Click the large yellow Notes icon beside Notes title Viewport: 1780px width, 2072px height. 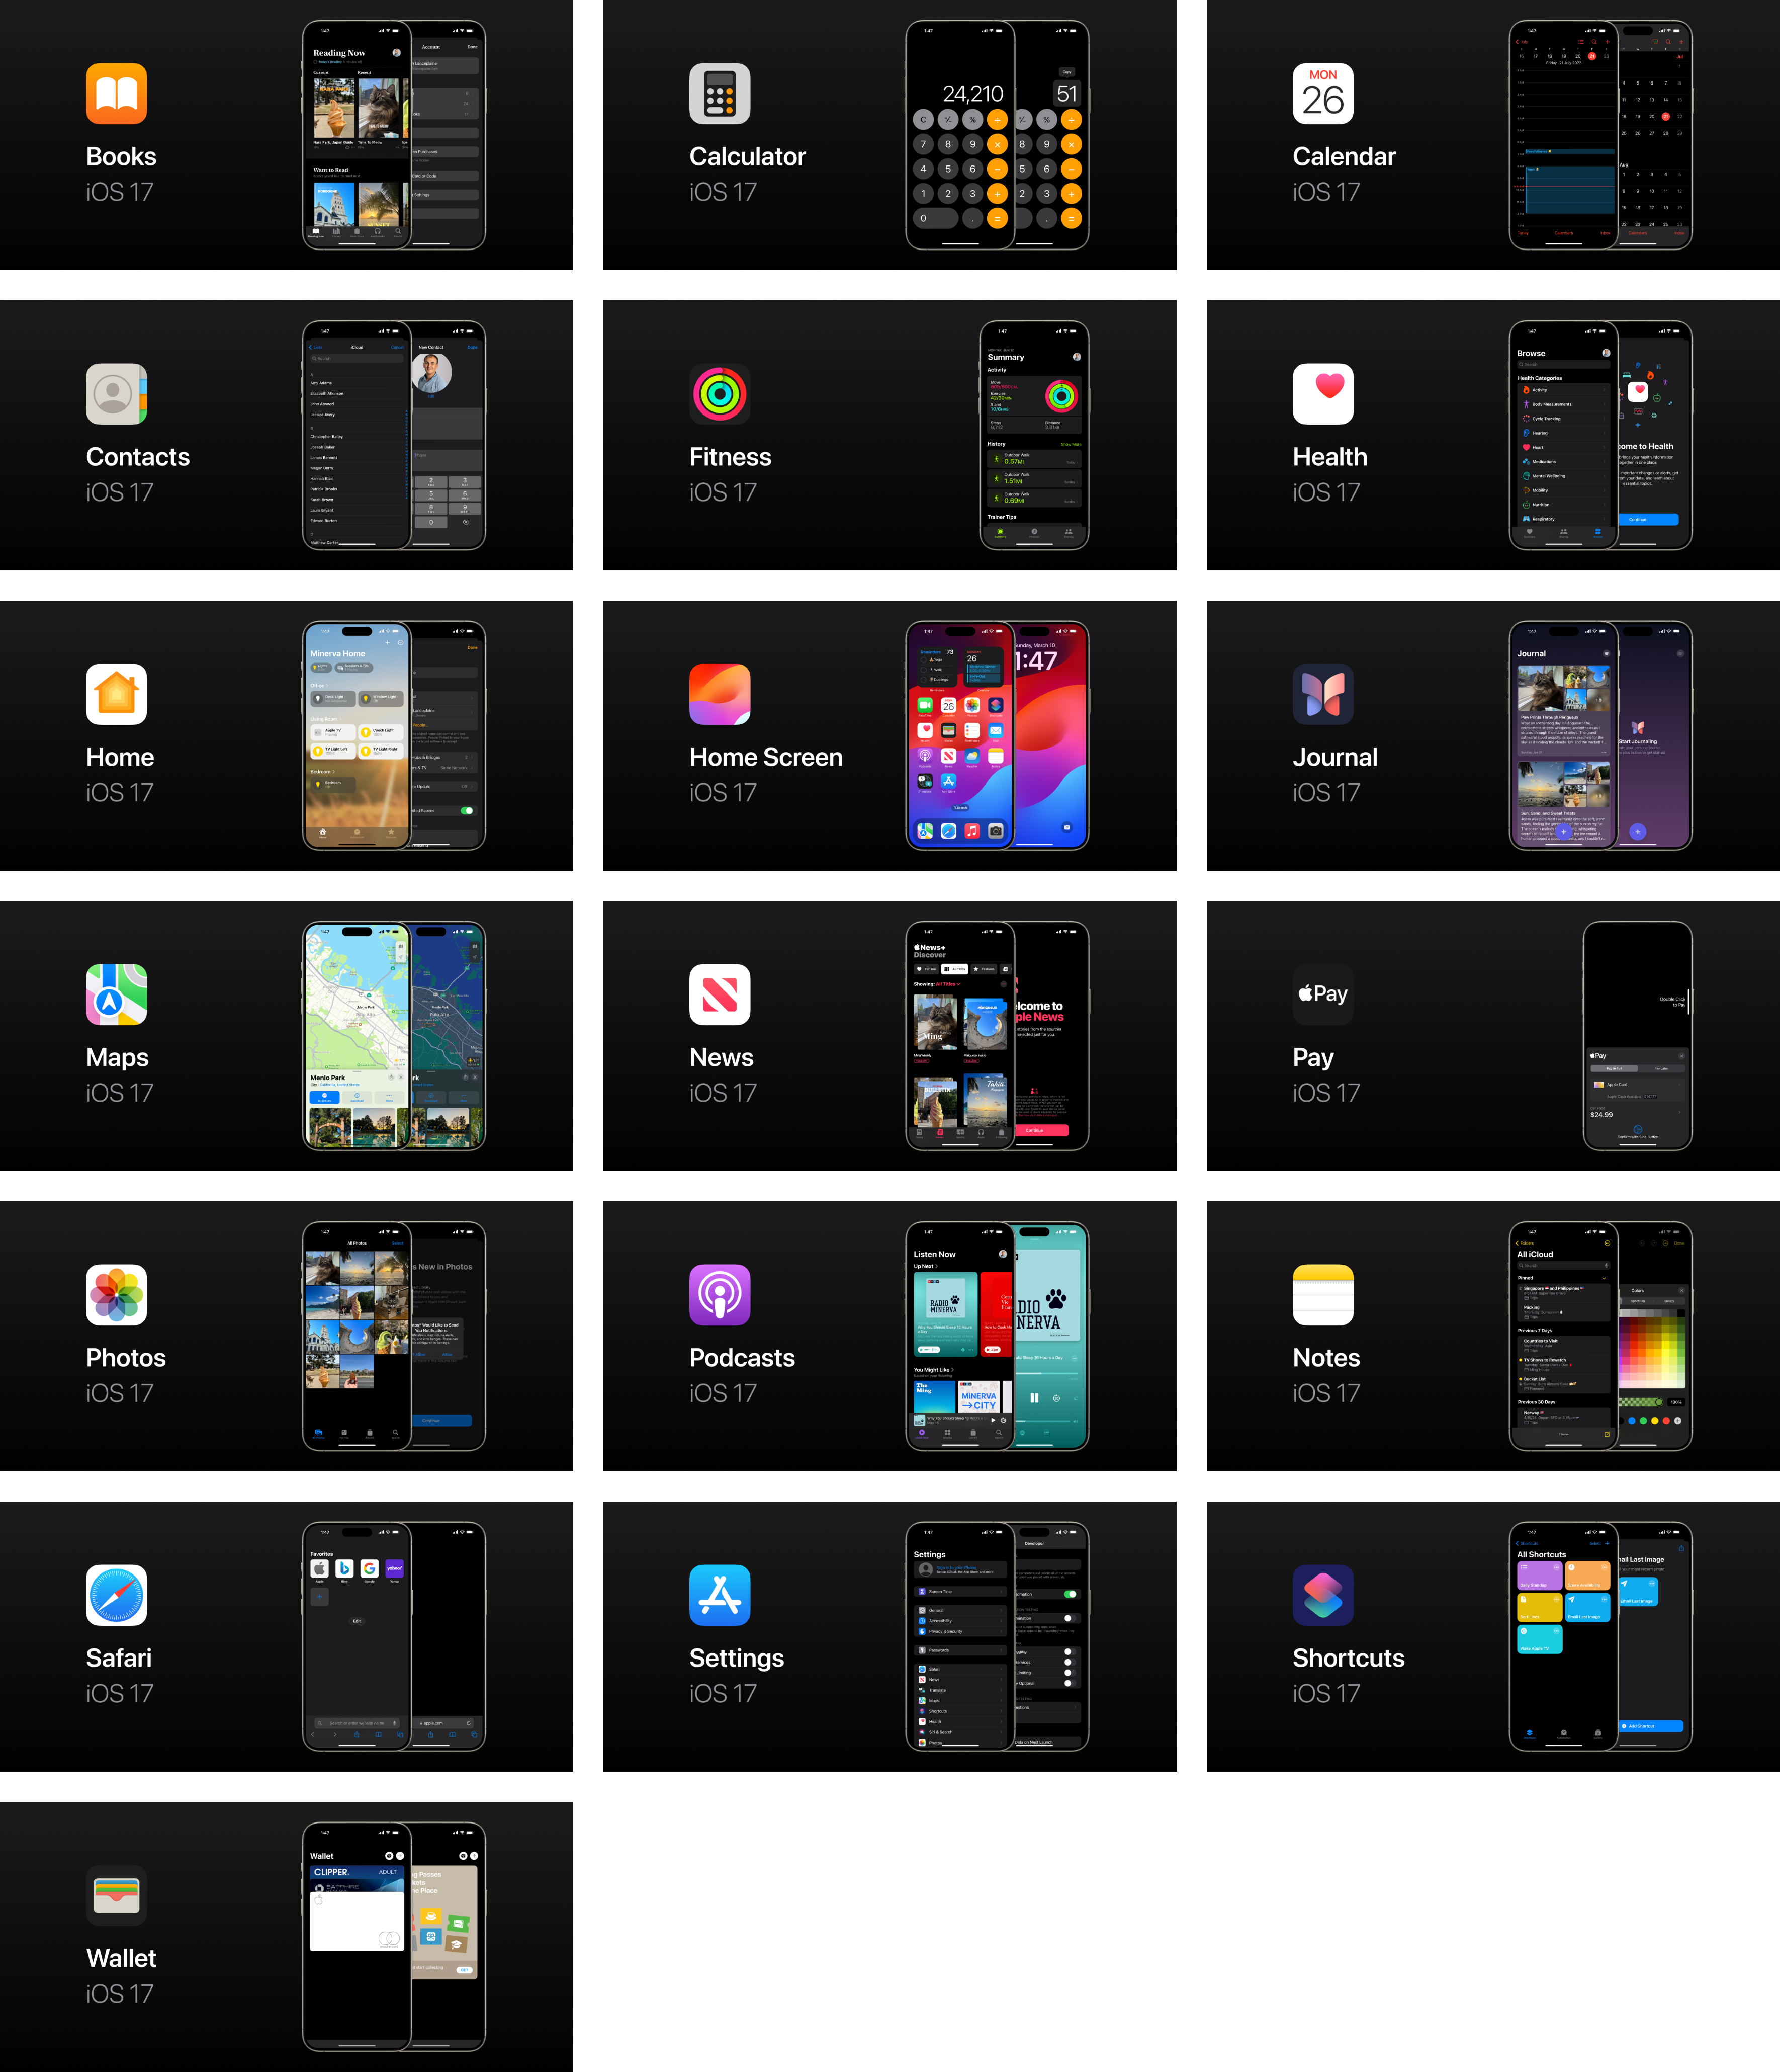point(1322,1295)
